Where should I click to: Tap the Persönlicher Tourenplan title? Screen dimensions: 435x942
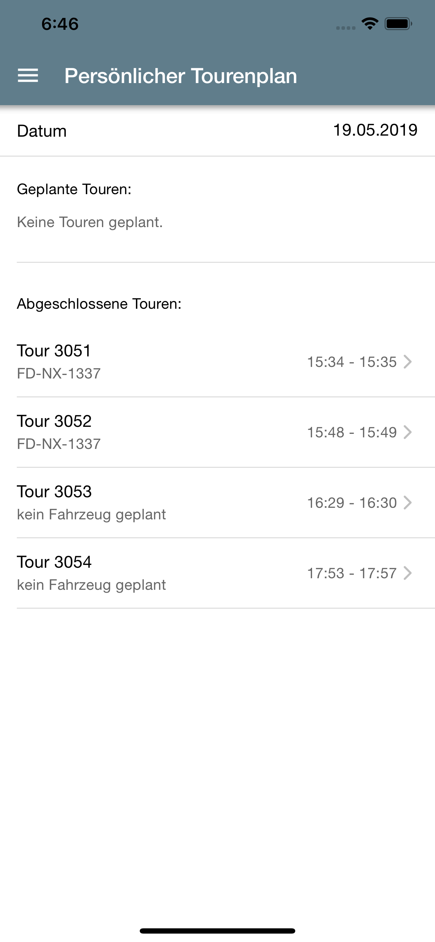(x=181, y=76)
